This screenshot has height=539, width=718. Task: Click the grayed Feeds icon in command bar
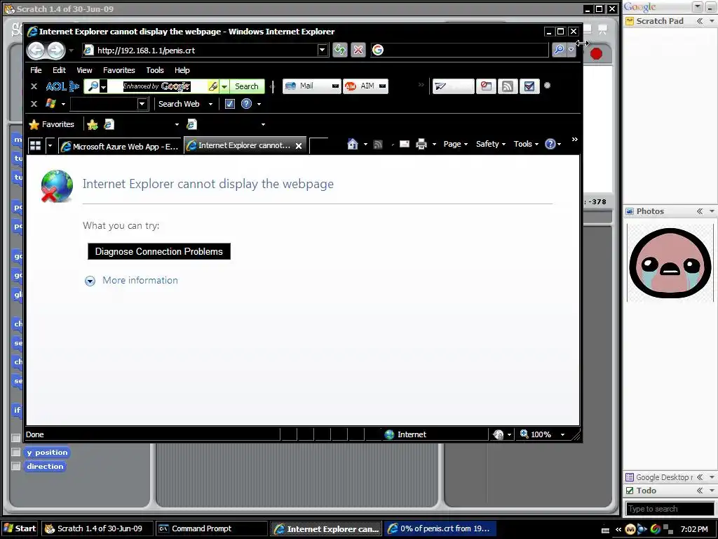378,145
